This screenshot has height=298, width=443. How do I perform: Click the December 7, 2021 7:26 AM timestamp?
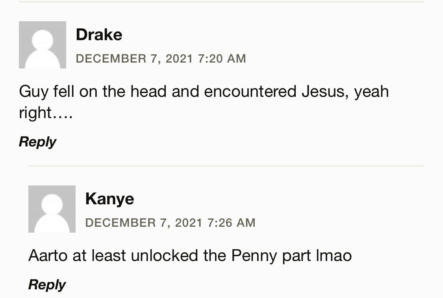pyautogui.click(x=170, y=223)
